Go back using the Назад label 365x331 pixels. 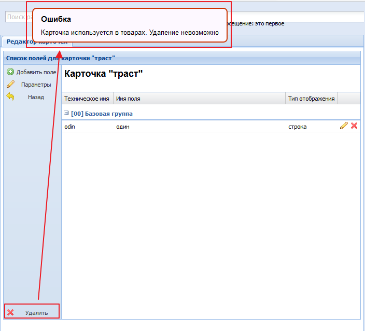tap(36, 97)
